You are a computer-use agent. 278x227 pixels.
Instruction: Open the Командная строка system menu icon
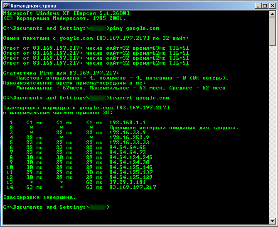point(6,6)
